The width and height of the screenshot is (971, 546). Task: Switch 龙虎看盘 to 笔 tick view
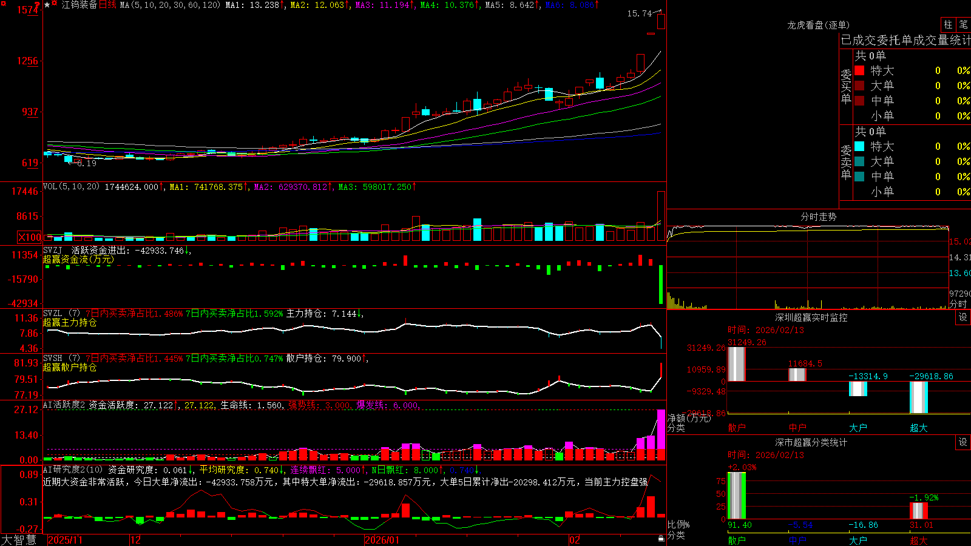963,25
